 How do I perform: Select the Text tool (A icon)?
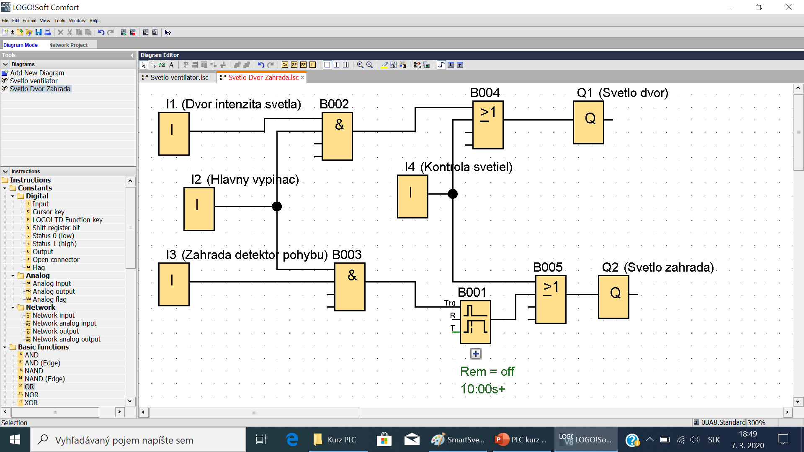point(171,65)
